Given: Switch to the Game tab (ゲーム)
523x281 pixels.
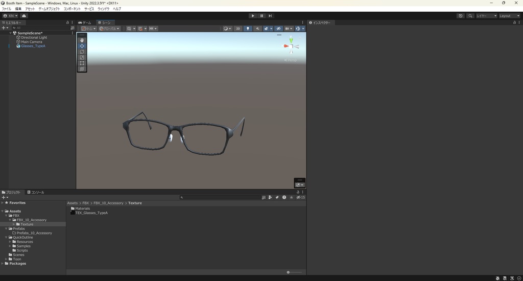Looking at the screenshot, I should pyautogui.click(x=85, y=22).
